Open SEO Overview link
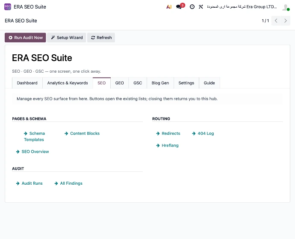Screen dimensions: 295x239 [x=32, y=152]
